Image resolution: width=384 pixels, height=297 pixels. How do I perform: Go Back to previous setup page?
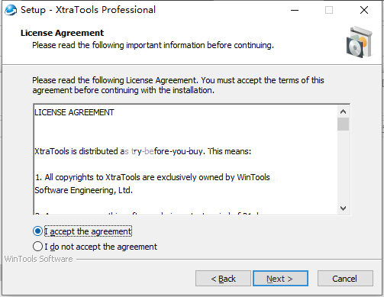223,279
